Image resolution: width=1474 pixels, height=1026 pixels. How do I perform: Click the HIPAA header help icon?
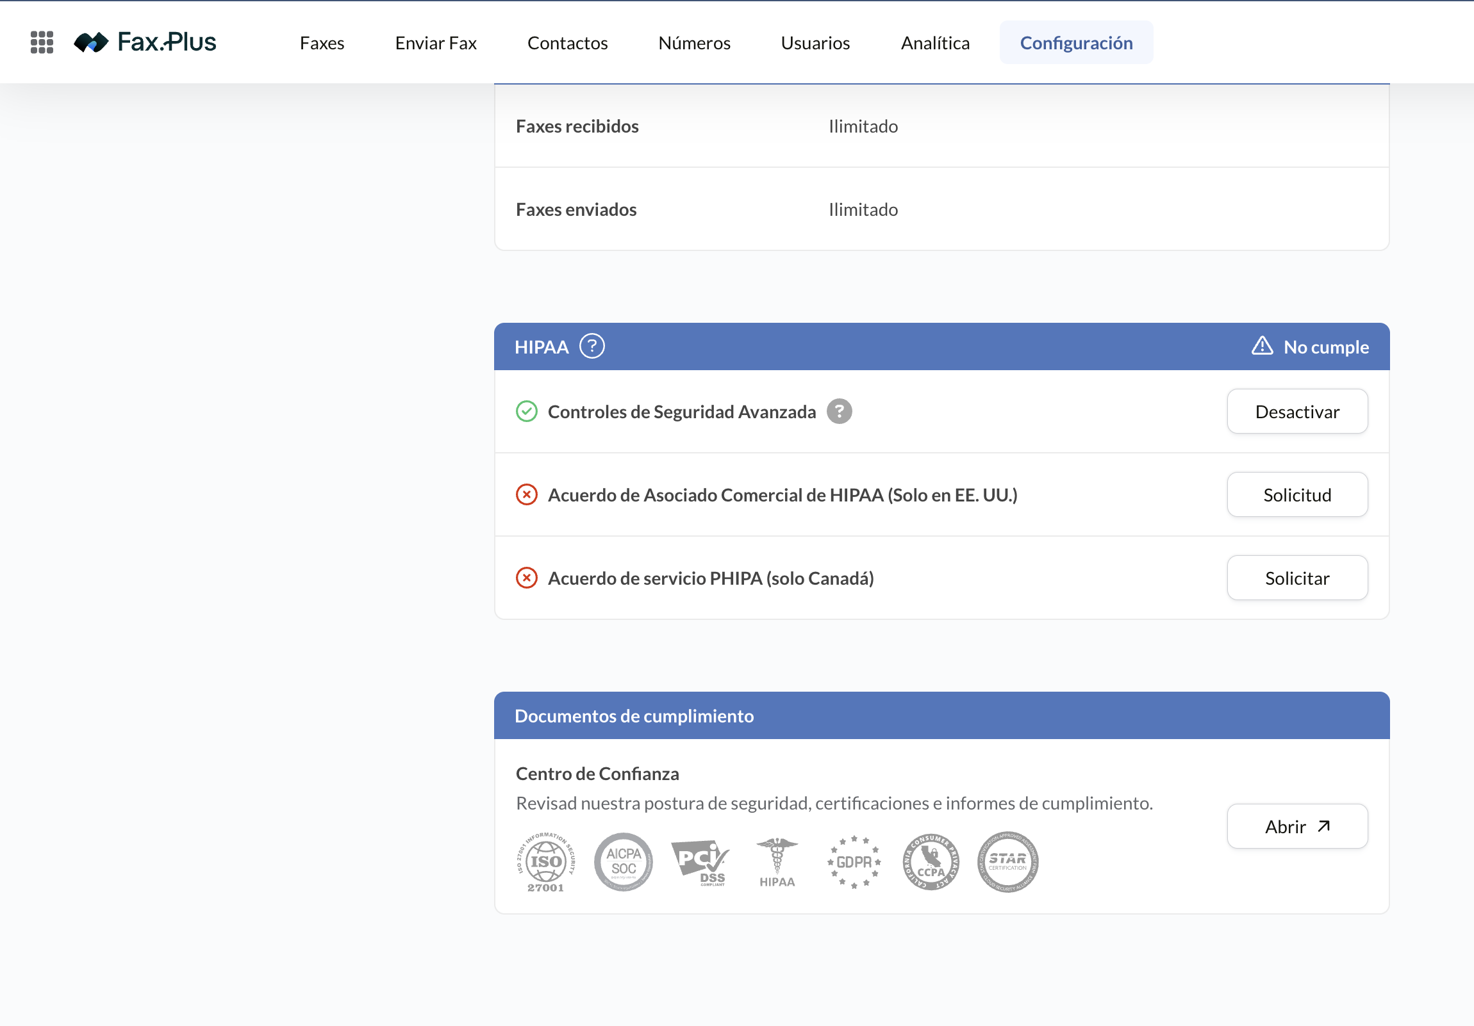click(592, 346)
